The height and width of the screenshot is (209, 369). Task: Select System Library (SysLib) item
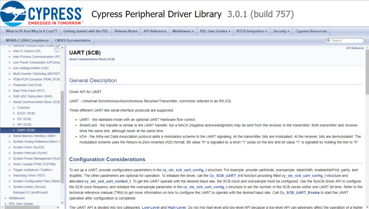click(x=30, y=187)
